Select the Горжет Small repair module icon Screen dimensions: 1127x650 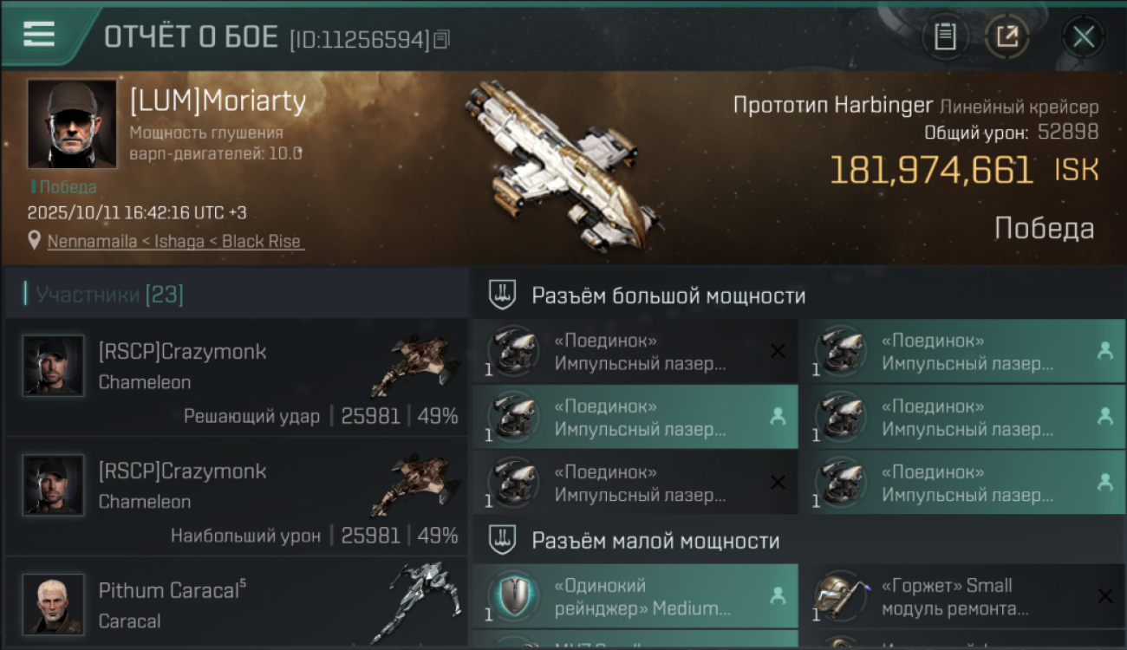(842, 597)
